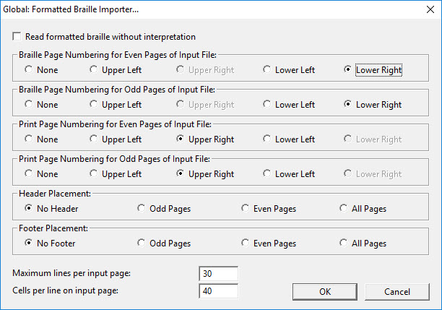442x310 pixels.
Task: Choose Lower Left for Print odd pages
Action: (267, 174)
